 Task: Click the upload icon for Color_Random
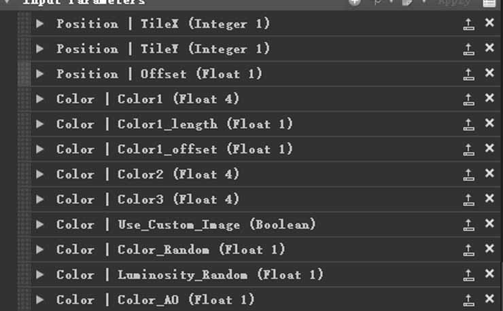468,250
